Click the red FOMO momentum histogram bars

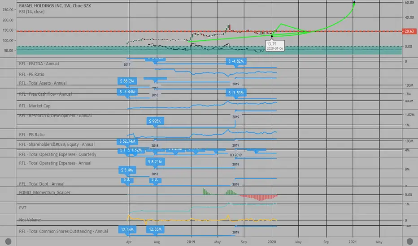258,197
